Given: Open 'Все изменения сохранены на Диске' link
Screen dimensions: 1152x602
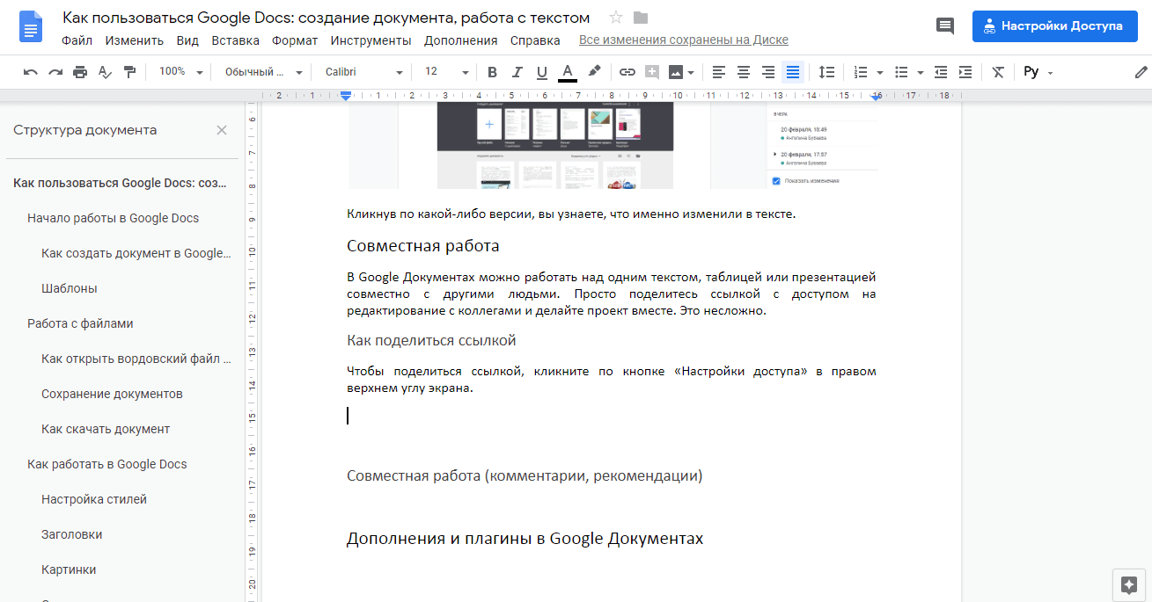Looking at the screenshot, I should point(684,40).
